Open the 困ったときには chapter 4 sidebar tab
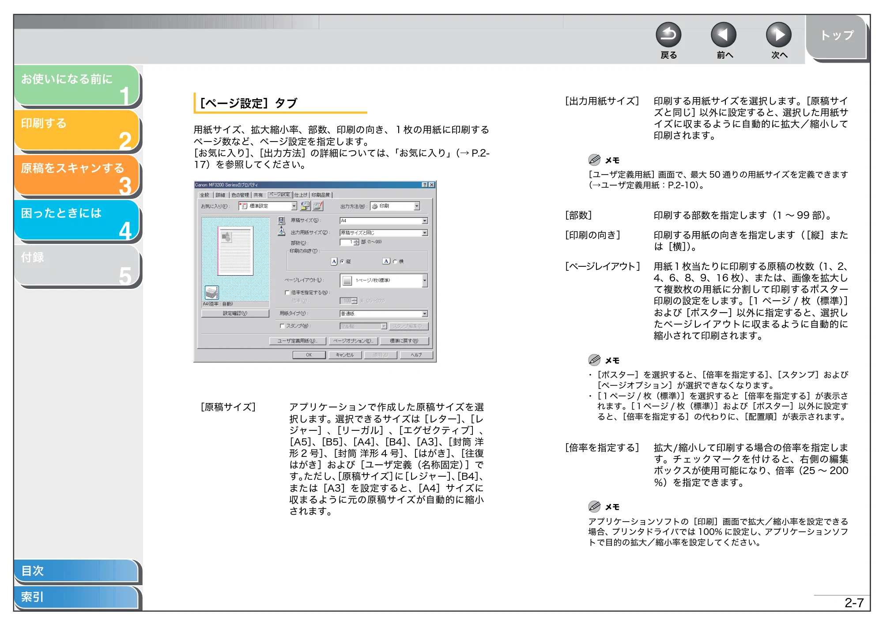 [x=77, y=220]
